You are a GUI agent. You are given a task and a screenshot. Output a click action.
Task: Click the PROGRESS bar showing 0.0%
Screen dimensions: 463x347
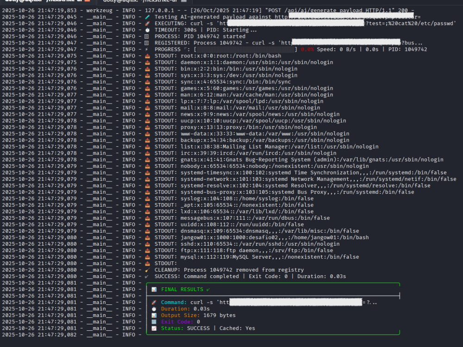tap(246, 50)
